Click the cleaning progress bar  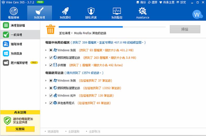pyautogui.click(x=112, y=27)
